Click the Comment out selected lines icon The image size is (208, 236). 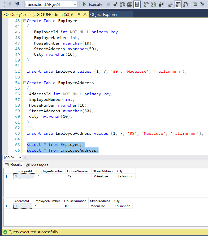click(x=195, y=4)
